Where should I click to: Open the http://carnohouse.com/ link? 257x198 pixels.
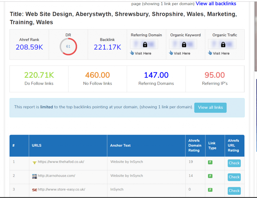click(x=56, y=176)
